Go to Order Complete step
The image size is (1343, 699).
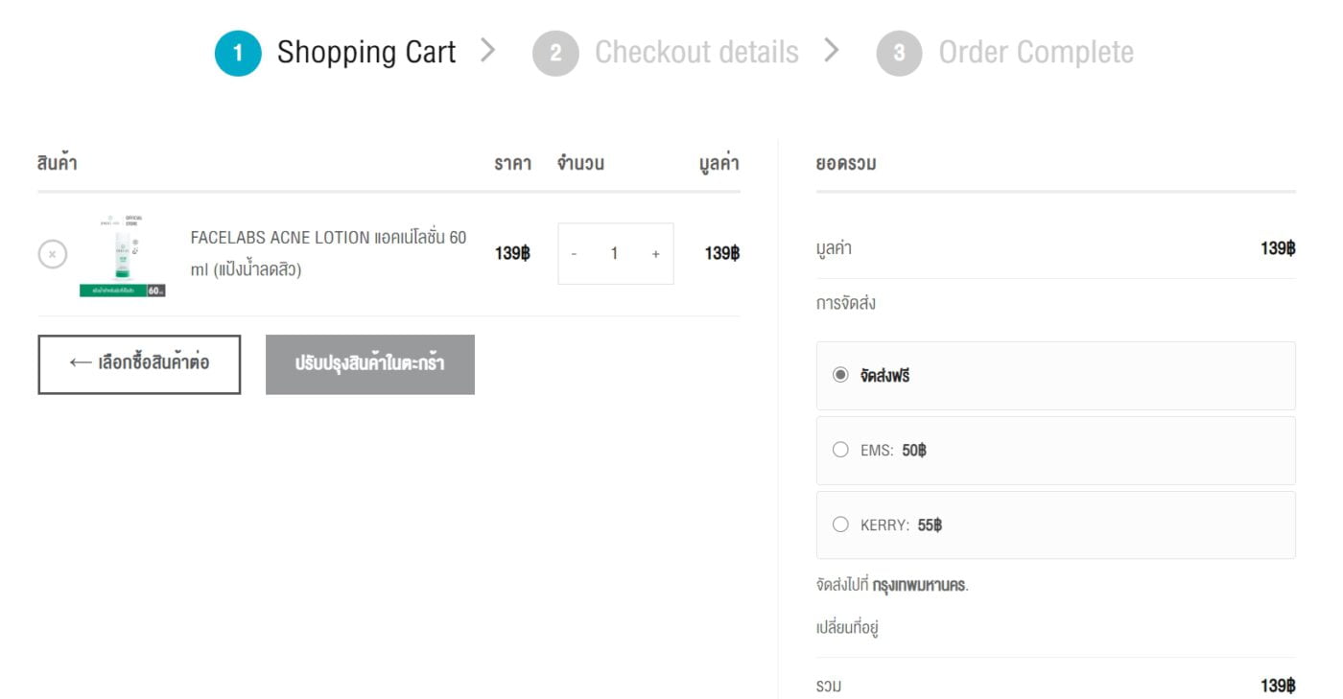click(1035, 52)
